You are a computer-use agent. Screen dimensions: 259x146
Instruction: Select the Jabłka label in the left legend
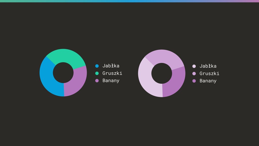(111, 66)
